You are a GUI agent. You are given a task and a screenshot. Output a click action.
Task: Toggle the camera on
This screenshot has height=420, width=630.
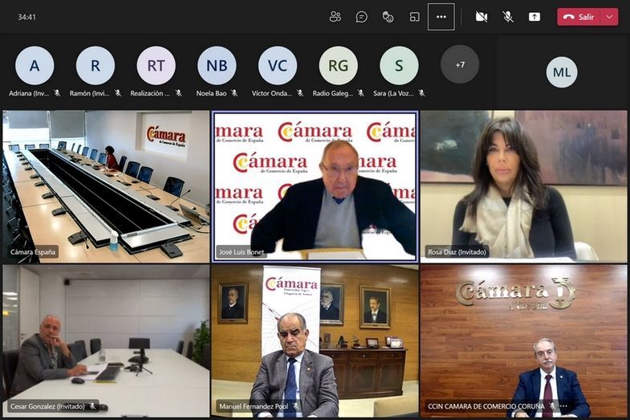click(x=482, y=17)
